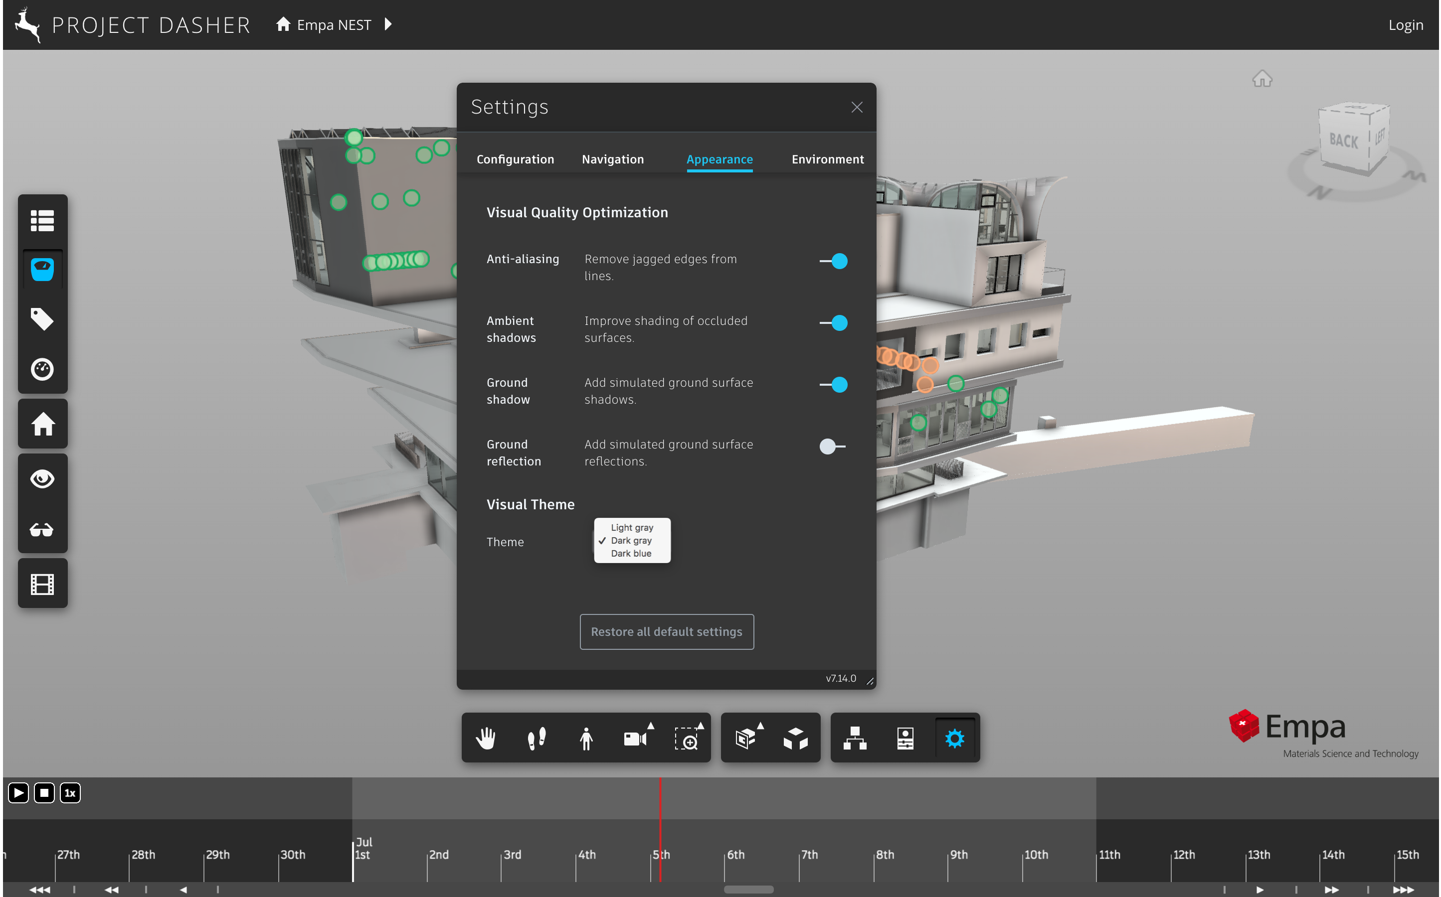
Task: Click the timeline play button
Action: click(x=18, y=792)
